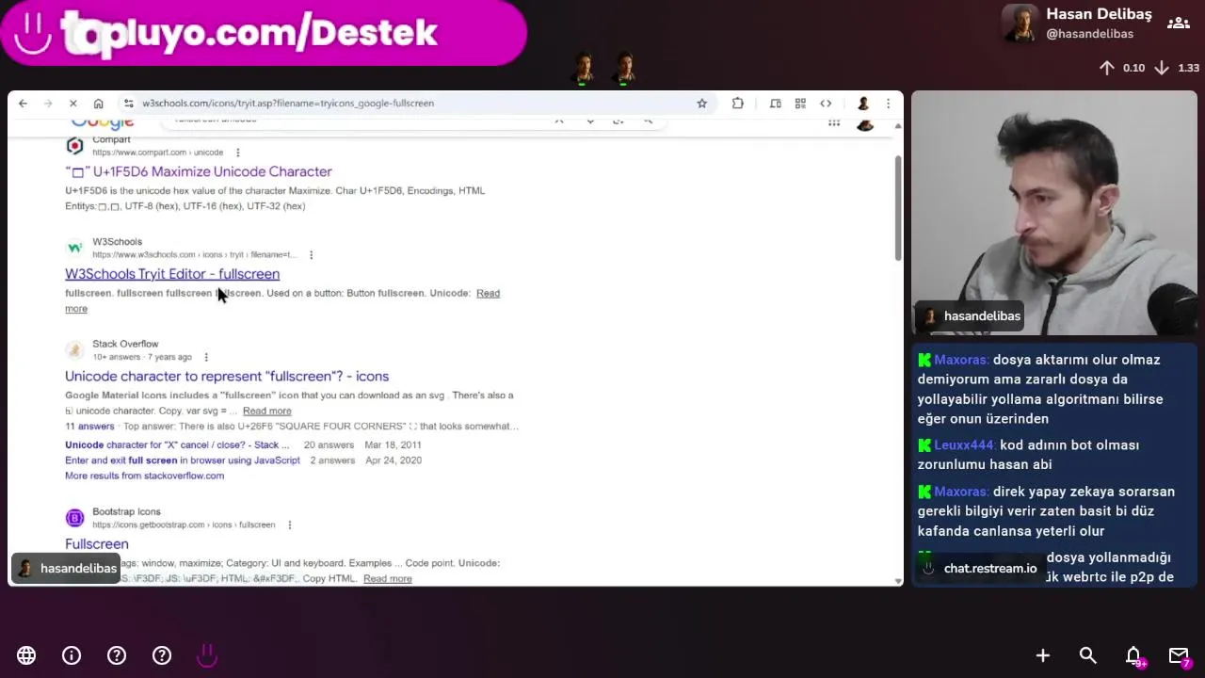Open Unicode character for X cancel/close link

pos(178,444)
